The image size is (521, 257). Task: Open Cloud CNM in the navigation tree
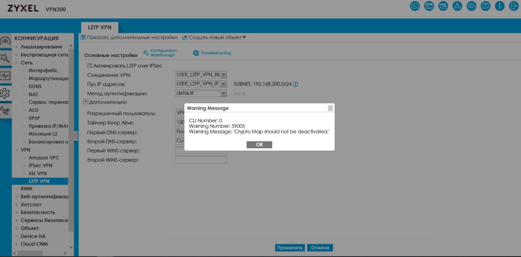(34, 244)
